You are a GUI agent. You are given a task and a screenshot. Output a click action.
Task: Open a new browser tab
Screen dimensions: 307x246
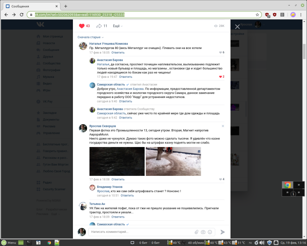[66, 6]
